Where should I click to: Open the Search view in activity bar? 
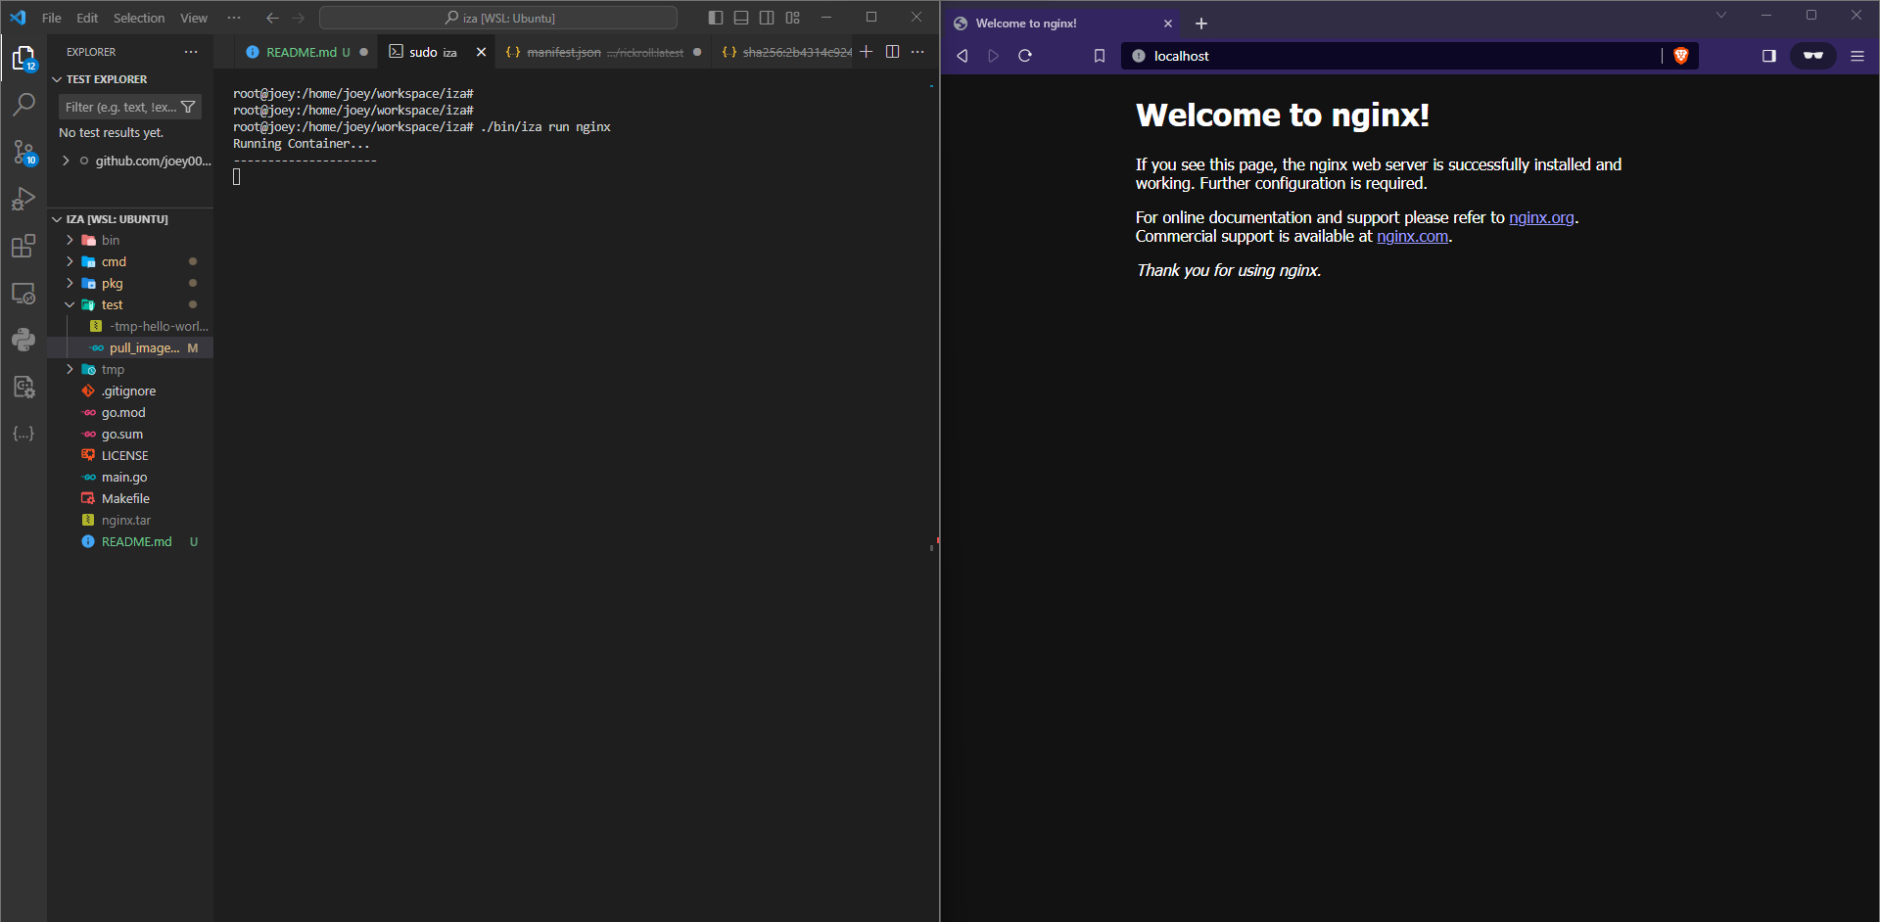(23, 104)
